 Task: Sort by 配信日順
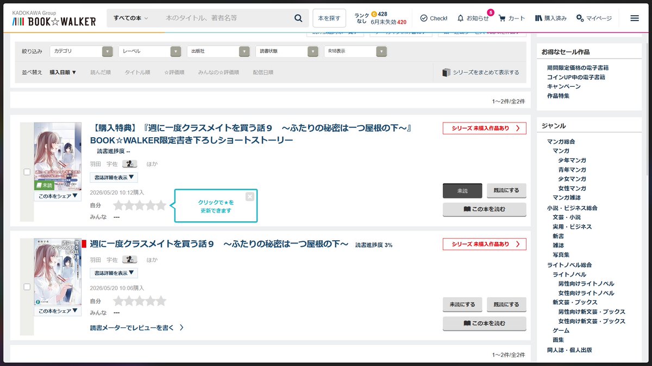pyautogui.click(x=263, y=72)
